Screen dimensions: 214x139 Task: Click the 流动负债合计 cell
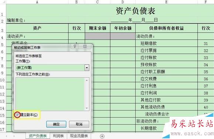(166, 114)
